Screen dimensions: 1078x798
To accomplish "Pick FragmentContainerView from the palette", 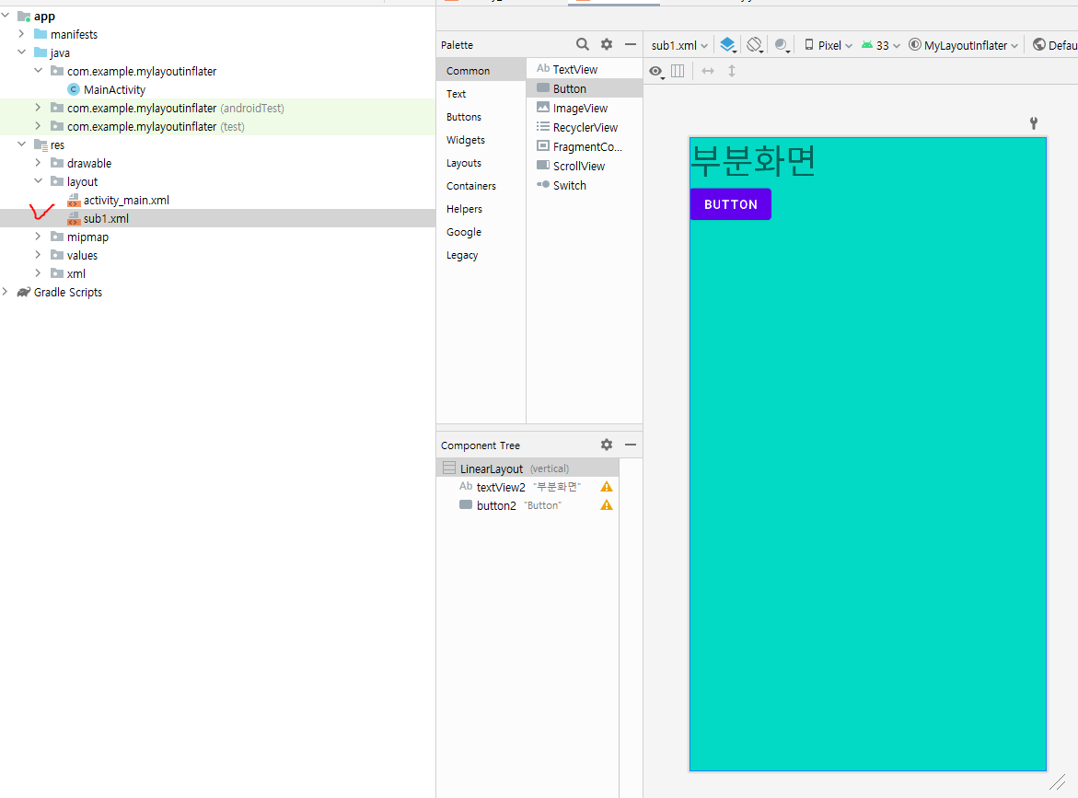I will tap(585, 145).
